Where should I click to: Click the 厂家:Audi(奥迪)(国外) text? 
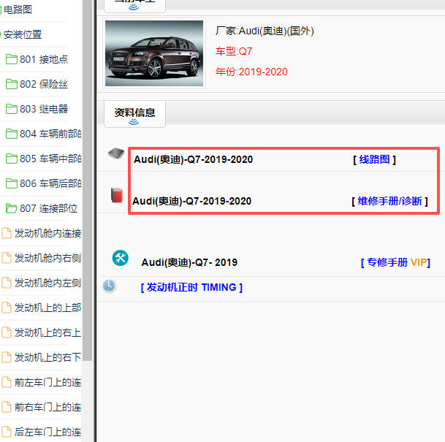tap(265, 31)
